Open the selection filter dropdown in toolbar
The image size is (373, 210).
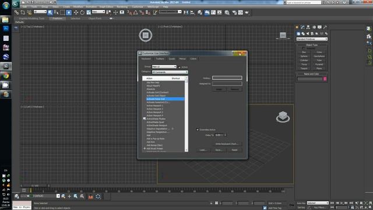tap(40, 12)
